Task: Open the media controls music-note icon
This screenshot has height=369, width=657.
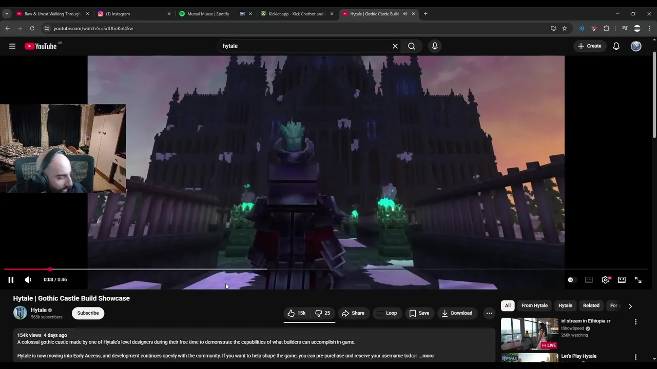Action: pyautogui.click(x=625, y=28)
